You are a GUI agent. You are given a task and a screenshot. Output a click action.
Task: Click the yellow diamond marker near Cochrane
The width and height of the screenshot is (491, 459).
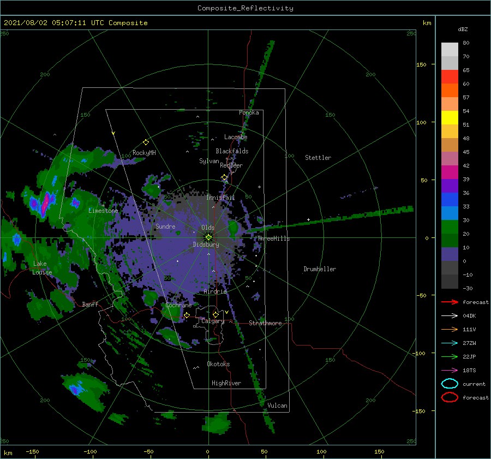coord(187,315)
